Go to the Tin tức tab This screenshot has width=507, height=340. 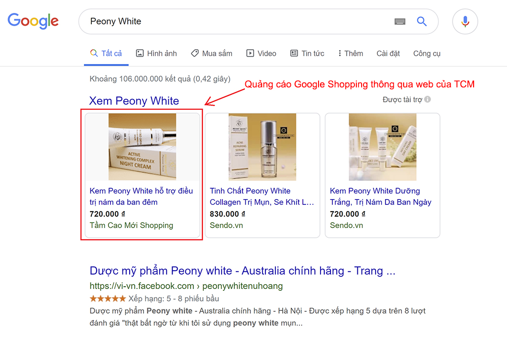[x=307, y=53]
